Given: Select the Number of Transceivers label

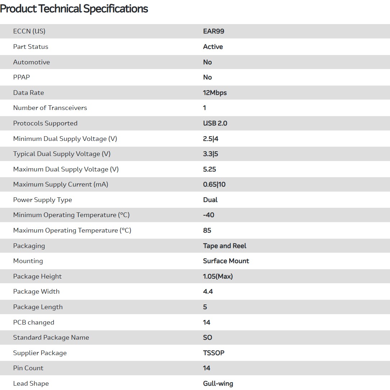Looking at the screenshot, I should [50, 108].
